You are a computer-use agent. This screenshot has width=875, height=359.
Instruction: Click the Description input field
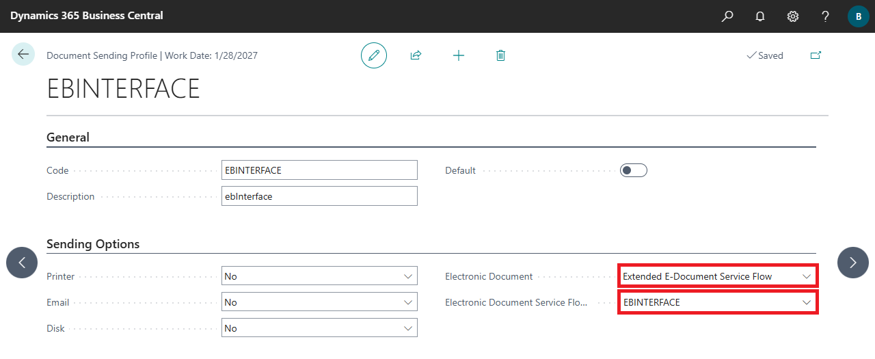[319, 196]
